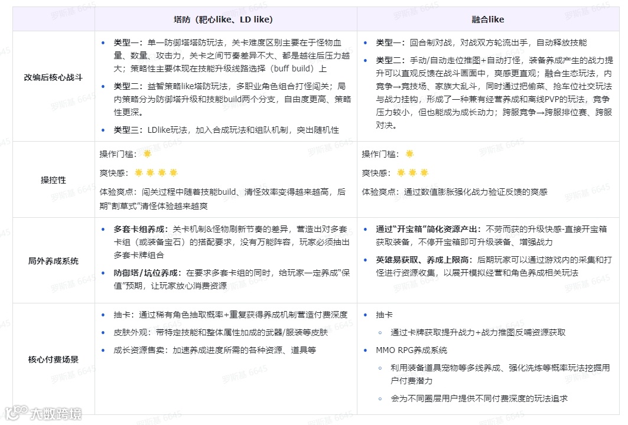Click the MMO RPG养成系统 bullet

pyautogui.click(x=411, y=350)
